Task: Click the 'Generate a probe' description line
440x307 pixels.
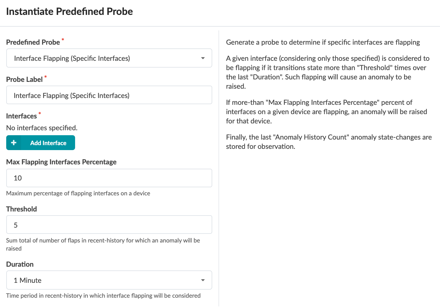Action: tap(323, 42)
